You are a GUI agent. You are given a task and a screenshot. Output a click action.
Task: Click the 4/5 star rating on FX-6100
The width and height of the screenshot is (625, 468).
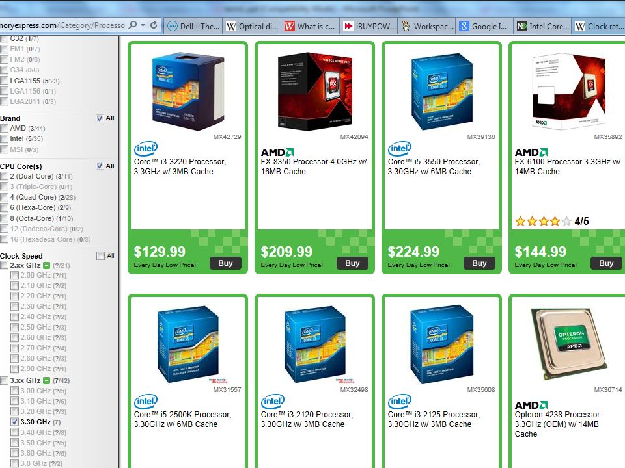(x=551, y=221)
